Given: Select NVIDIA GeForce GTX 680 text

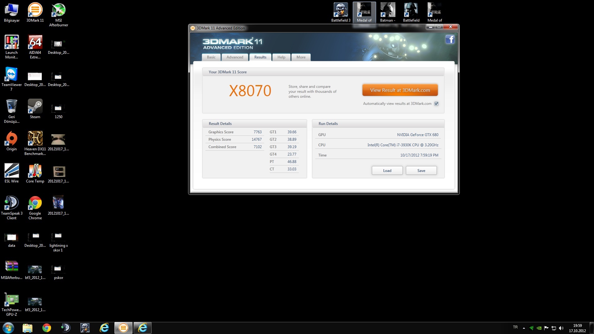Looking at the screenshot, I should (418, 135).
